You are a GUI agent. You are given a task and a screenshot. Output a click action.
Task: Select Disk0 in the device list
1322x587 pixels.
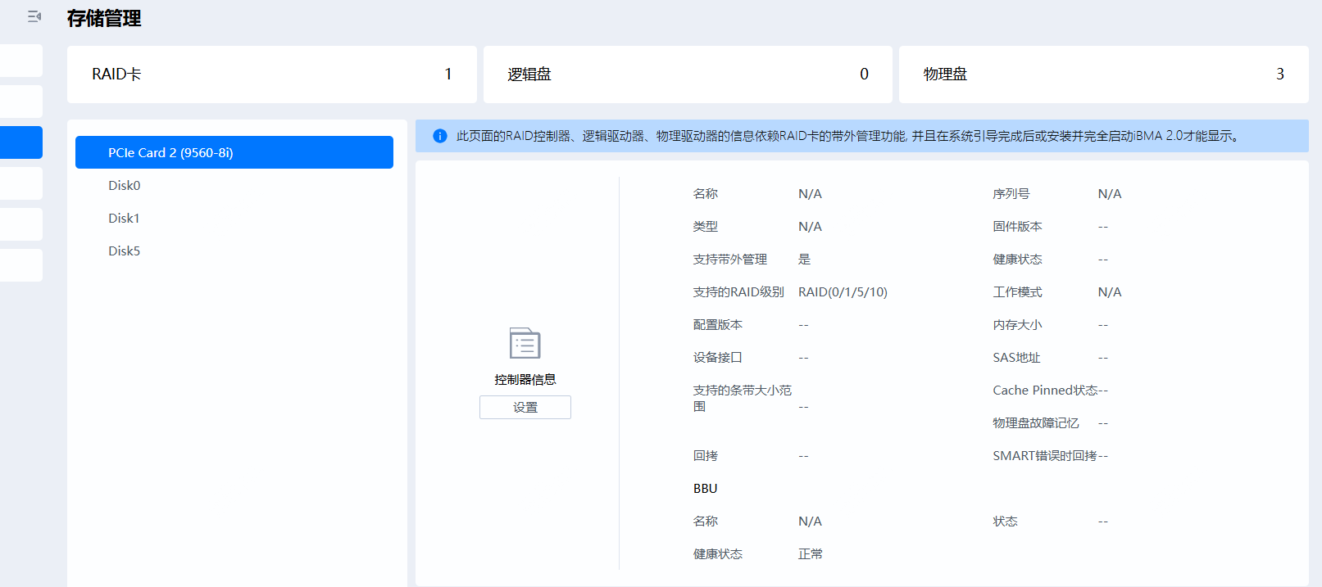pos(125,186)
